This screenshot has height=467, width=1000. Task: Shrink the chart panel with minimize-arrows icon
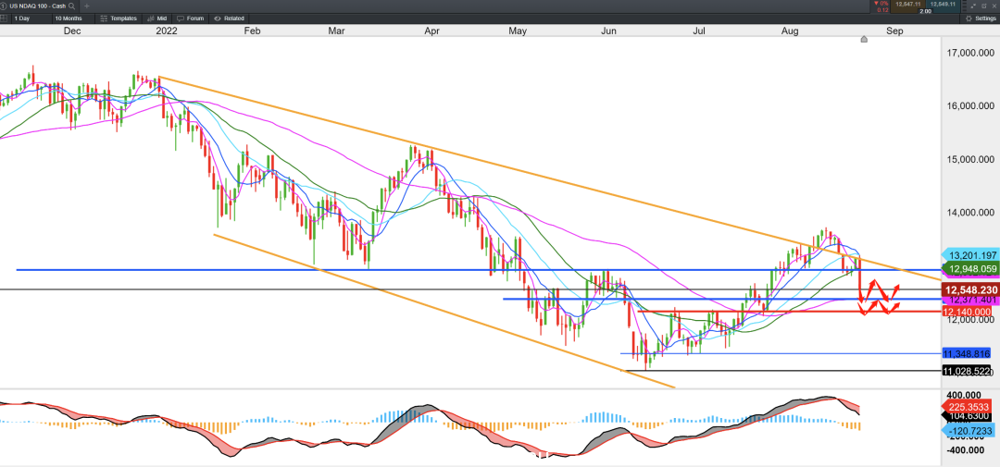point(972,6)
